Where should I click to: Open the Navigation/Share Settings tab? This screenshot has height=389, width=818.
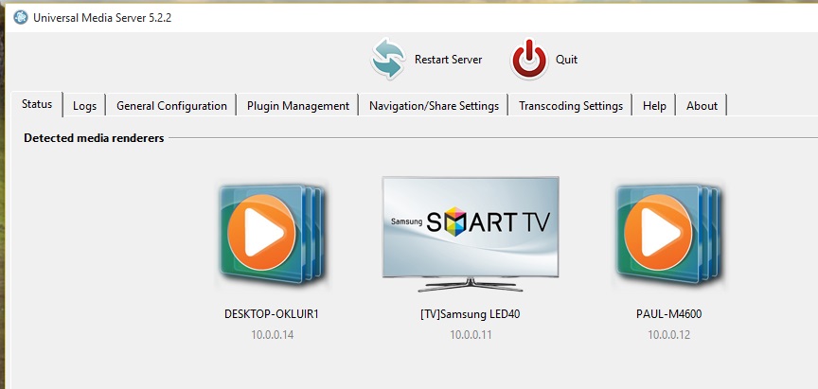point(434,106)
